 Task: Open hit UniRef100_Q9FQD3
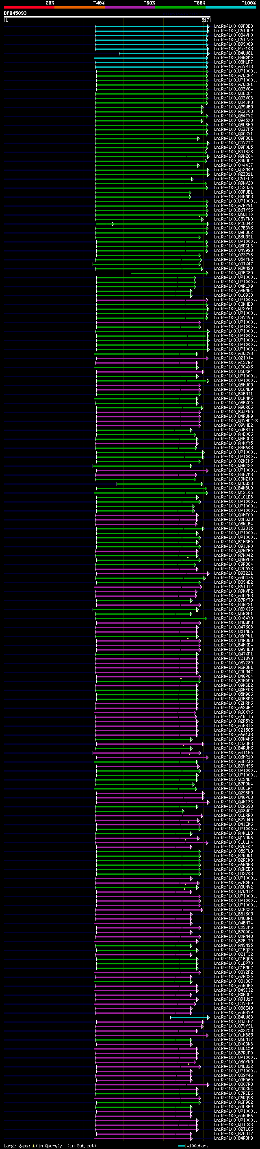tap(233, 26)
